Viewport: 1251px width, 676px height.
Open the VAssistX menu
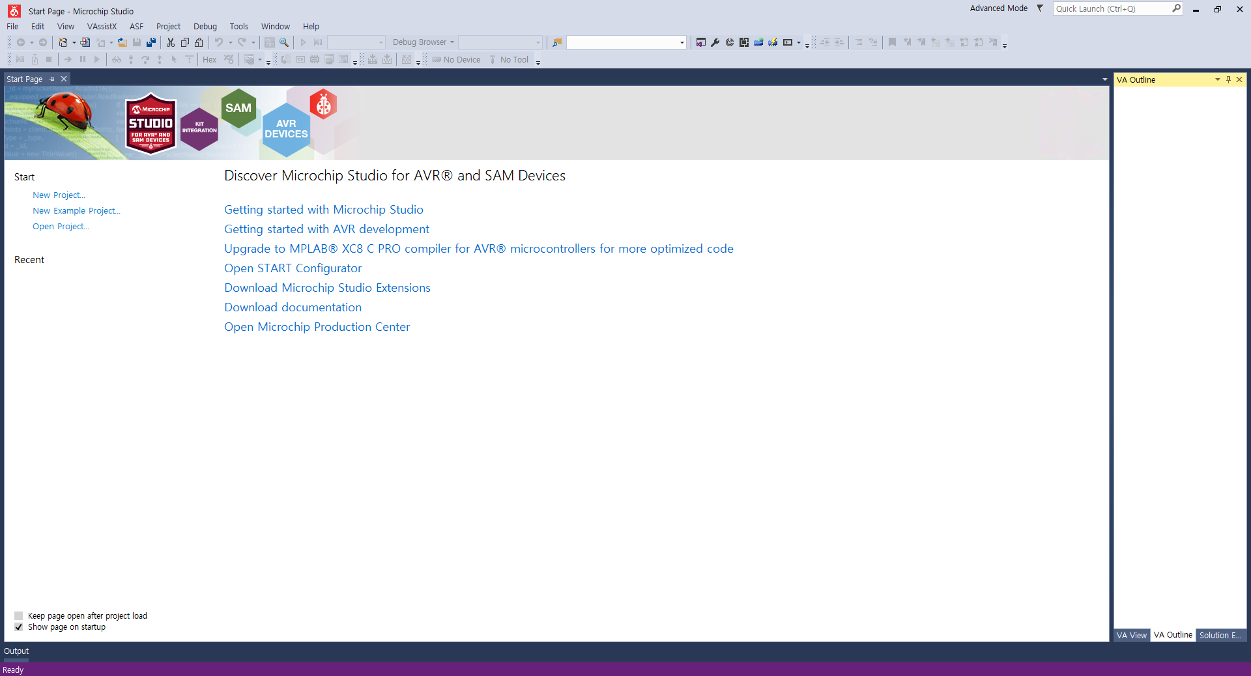coord(102,27)
